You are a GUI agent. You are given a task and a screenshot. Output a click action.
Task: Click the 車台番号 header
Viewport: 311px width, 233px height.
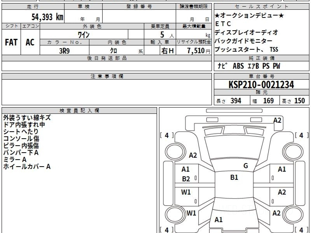pos(261,76)
